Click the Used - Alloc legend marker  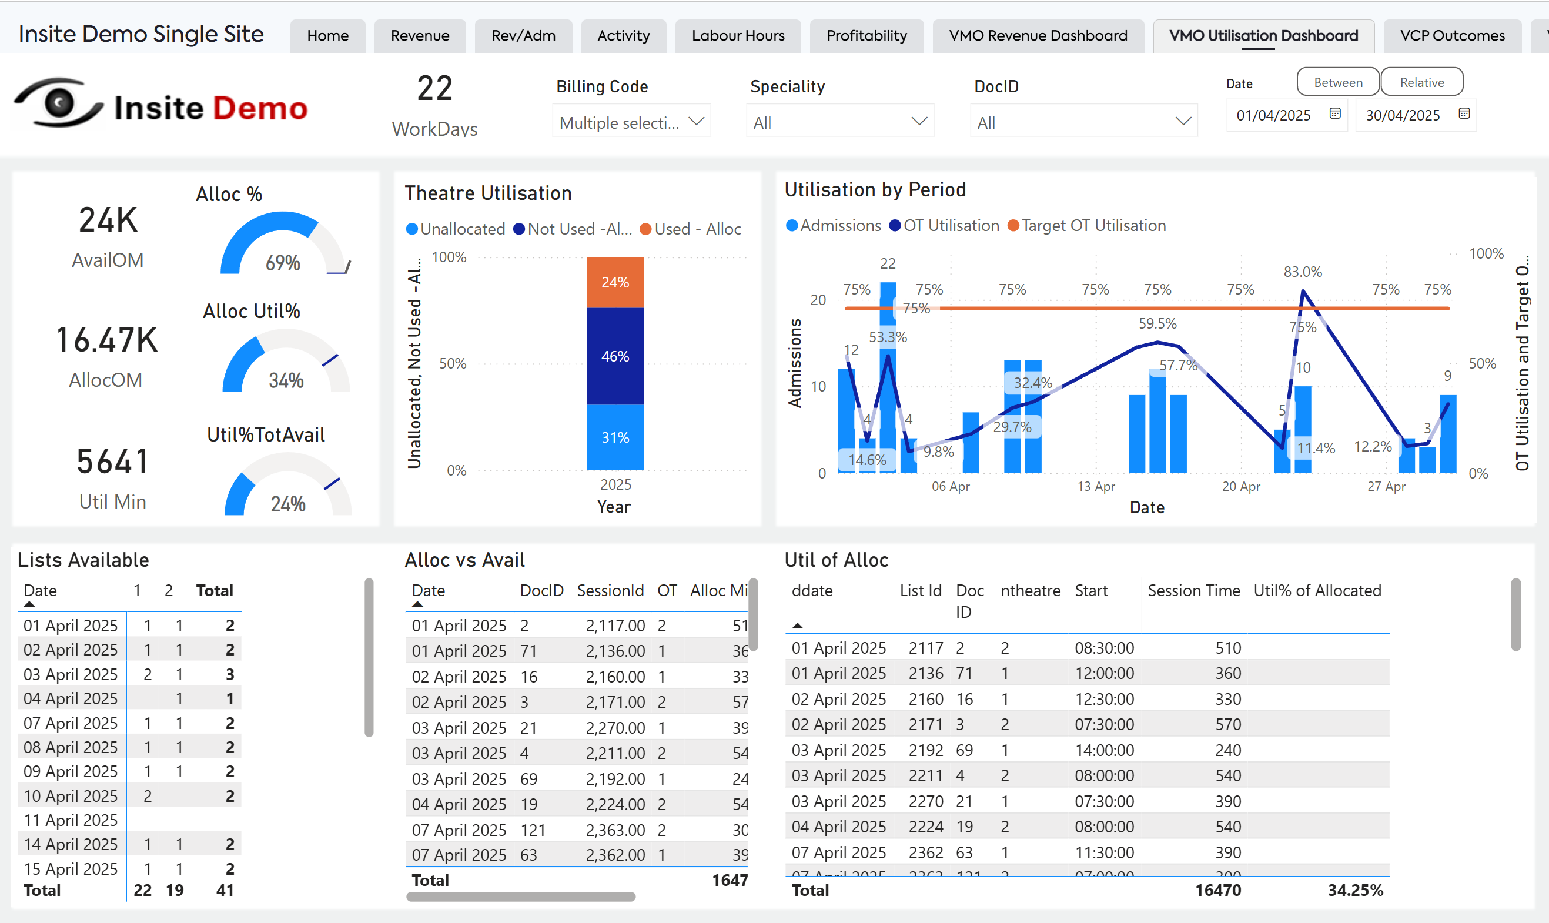pyautogui.click(x=645, y=229)
